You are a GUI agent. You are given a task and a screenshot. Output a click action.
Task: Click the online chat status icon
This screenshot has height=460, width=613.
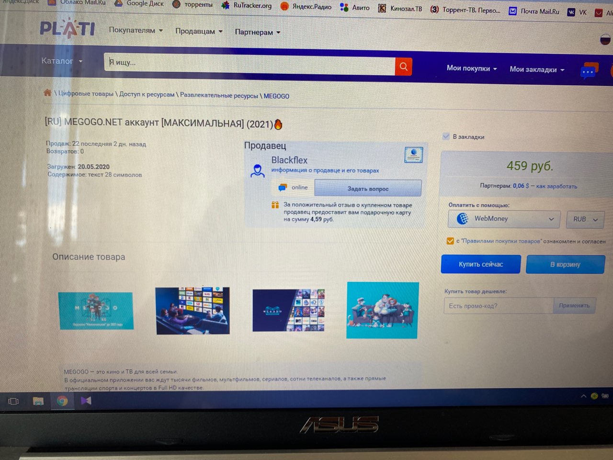coord(283,187)
